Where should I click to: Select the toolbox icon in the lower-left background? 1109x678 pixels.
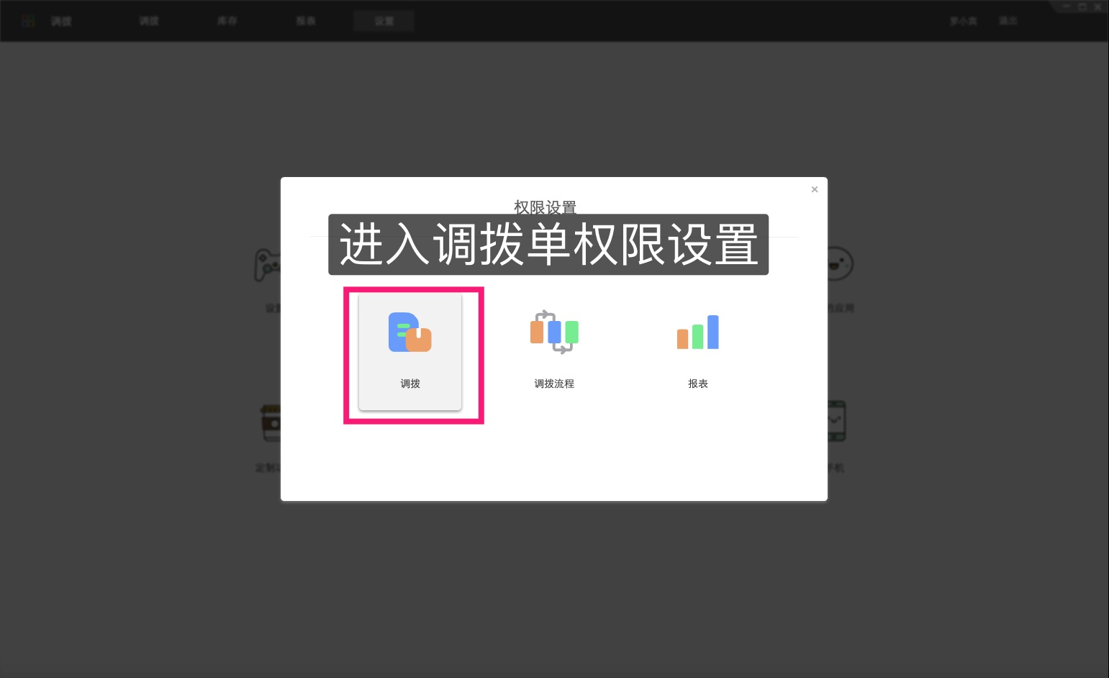[270, 422]
